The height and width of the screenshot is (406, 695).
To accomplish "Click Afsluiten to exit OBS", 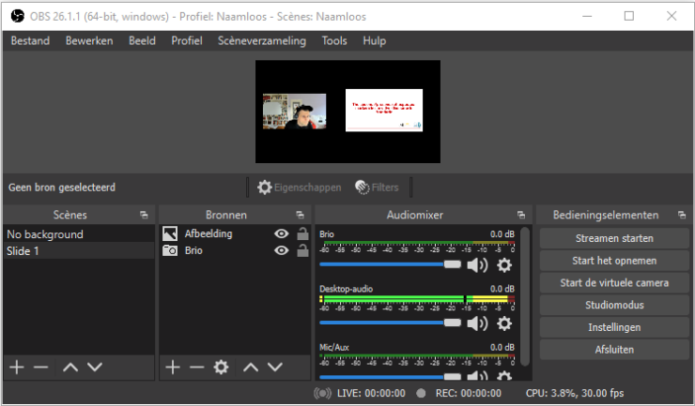I will [x=614, y=350].
